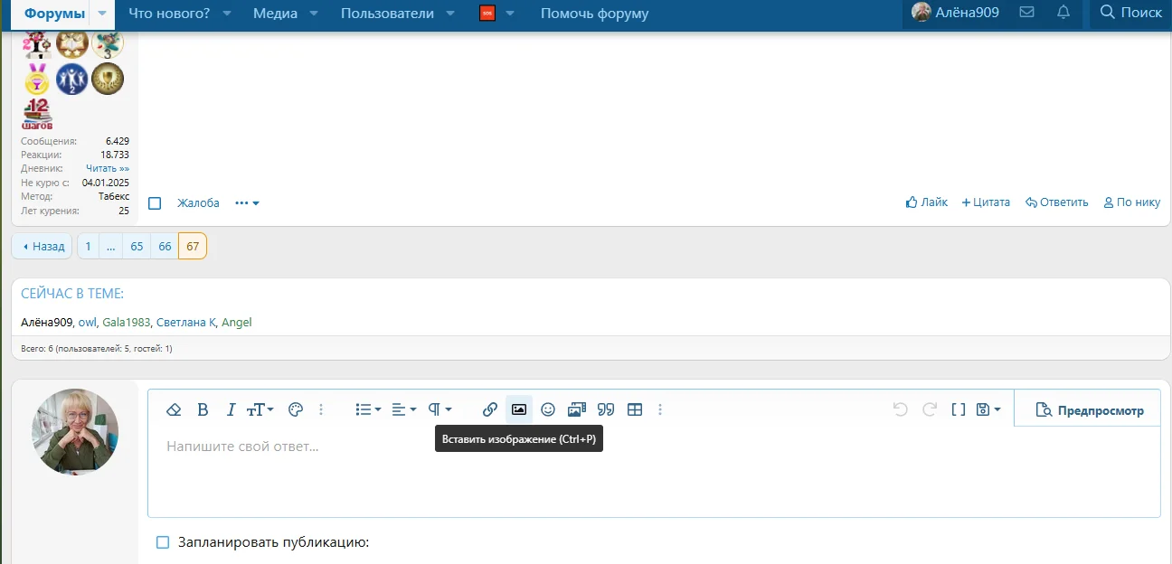Click the insert image icon
This screenshot has height=564, width=1172.
pyautogui.click(x=519, y=409)
